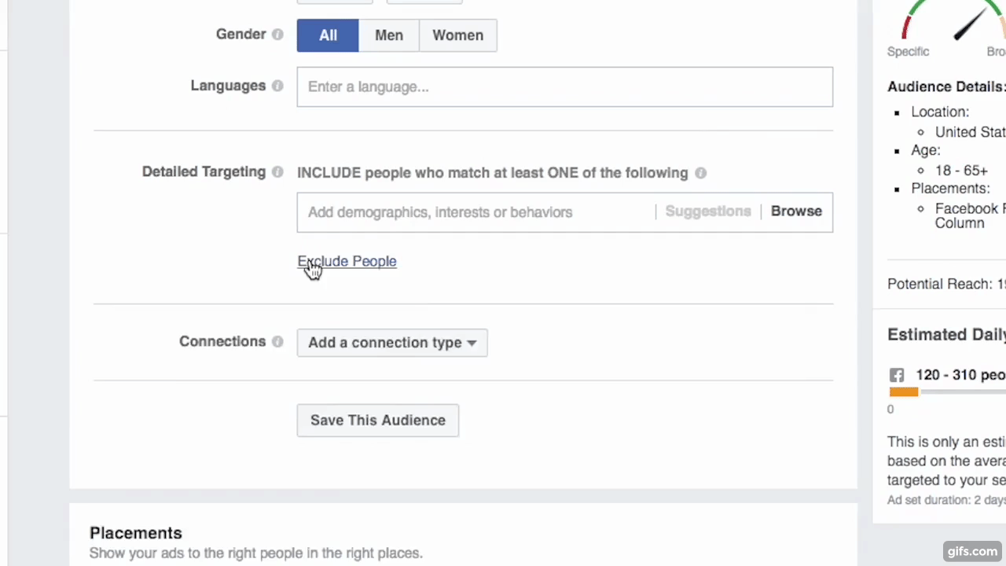Select All genders option
Image resolution: width=1006 pixels, height=566 pixels.
tap(328, 35)
